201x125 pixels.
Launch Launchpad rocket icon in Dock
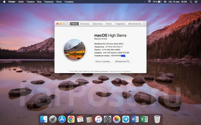pyautogui.click(x=53, y=119)
